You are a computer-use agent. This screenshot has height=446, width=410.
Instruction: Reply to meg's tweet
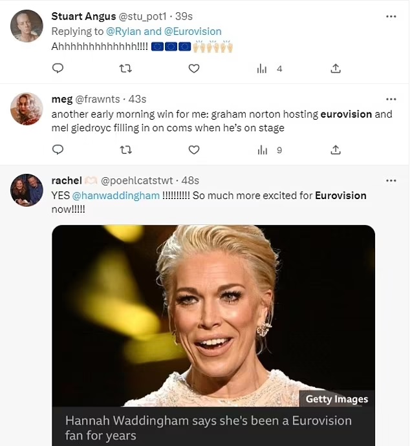point(58,149)
